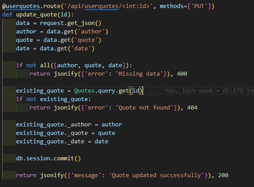Click the 'return' keyword on the Missing data line
Screen dimensions: 254x187
40,74
